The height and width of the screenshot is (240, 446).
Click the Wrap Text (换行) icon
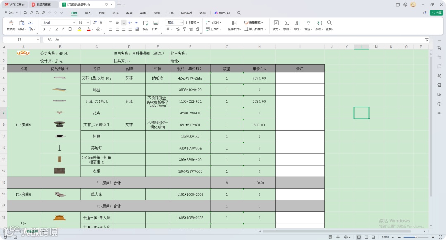click(146, 23)
